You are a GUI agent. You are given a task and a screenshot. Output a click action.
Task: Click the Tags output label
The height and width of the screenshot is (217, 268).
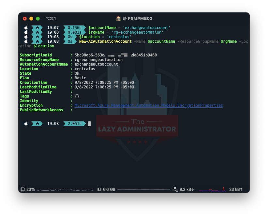(24, 96)
